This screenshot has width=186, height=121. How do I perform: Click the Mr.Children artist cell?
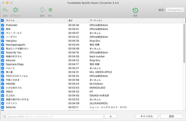(x=96, y=84)
